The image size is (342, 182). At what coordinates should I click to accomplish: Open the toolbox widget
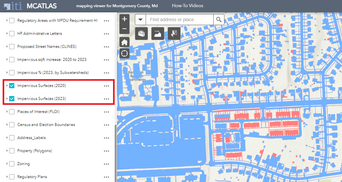141,33
